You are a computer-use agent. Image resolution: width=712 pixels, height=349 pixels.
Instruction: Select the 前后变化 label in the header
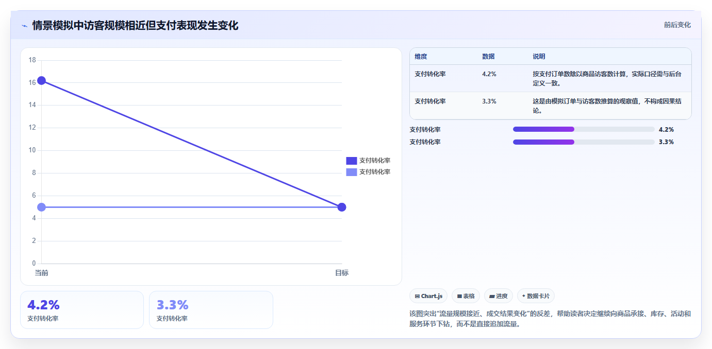[x=677, y=25]
